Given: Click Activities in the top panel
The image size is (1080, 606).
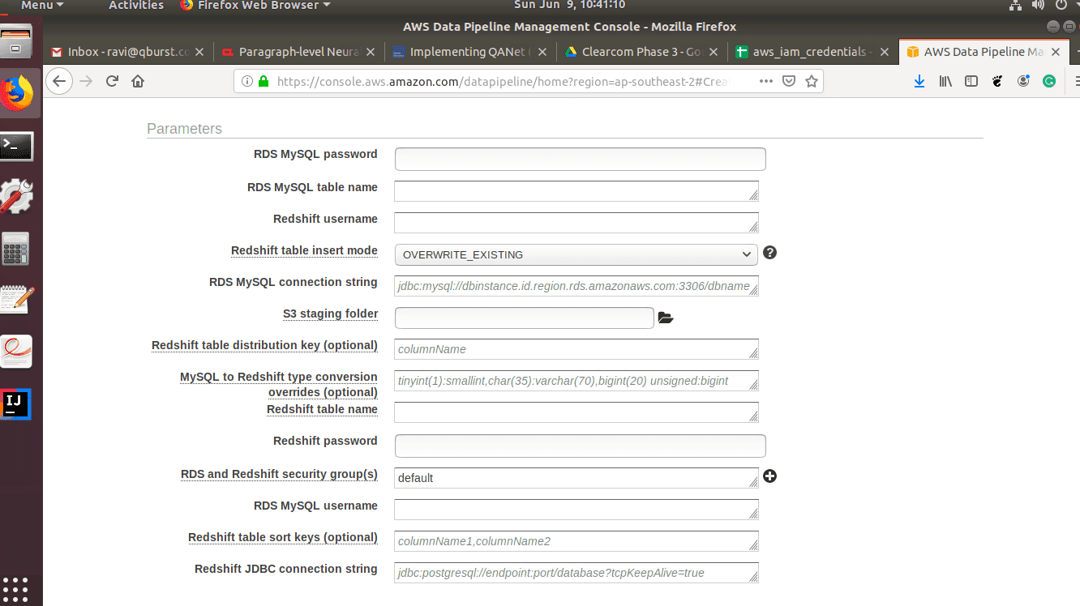Looking at the screenshot, I should [136, 6].
